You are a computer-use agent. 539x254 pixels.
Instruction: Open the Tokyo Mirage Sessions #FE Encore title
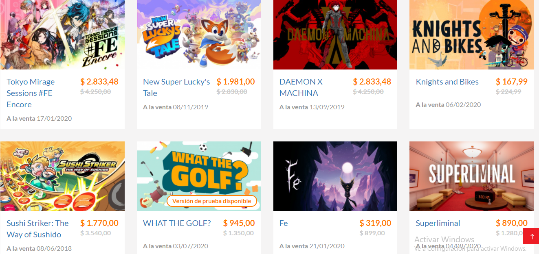[31, 93]
